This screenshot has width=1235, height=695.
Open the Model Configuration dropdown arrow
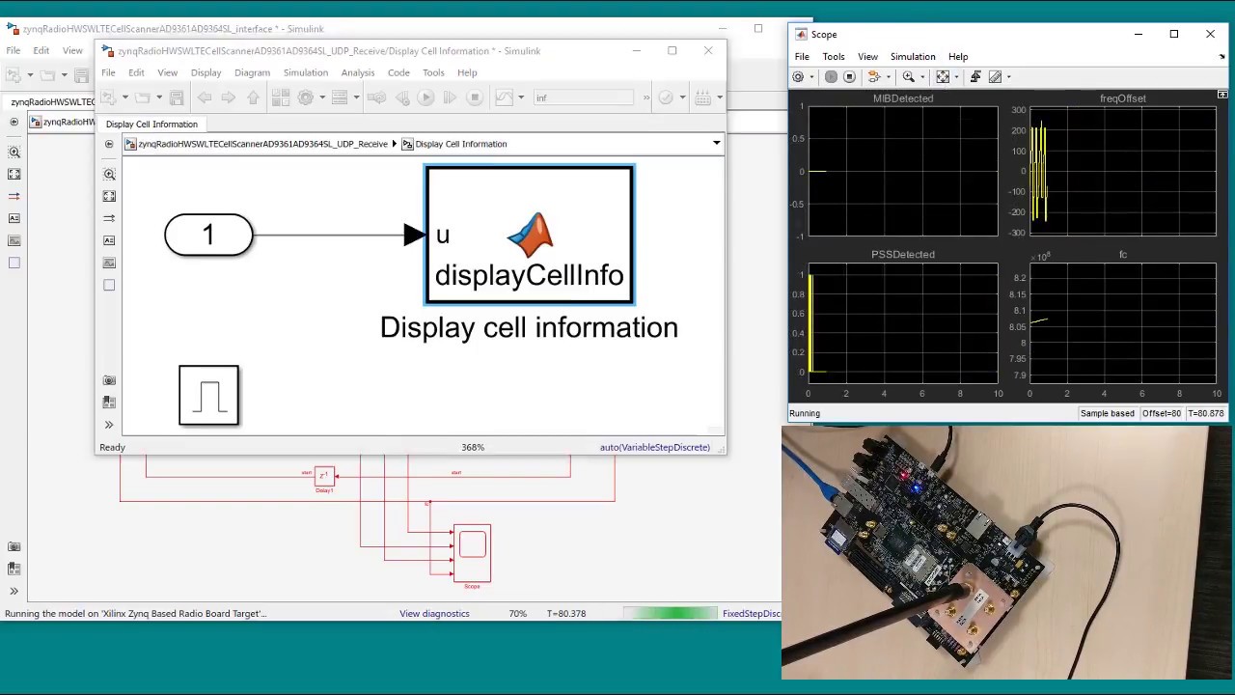click(321, 97)
